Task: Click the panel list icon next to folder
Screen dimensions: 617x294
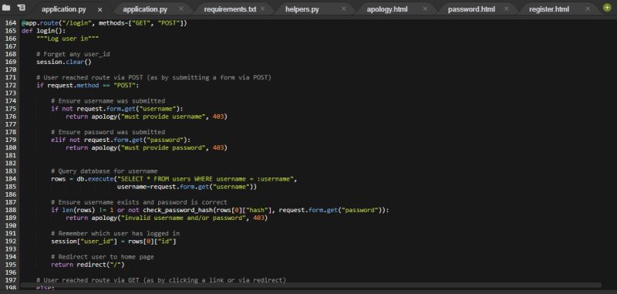Action: (22, 8)
